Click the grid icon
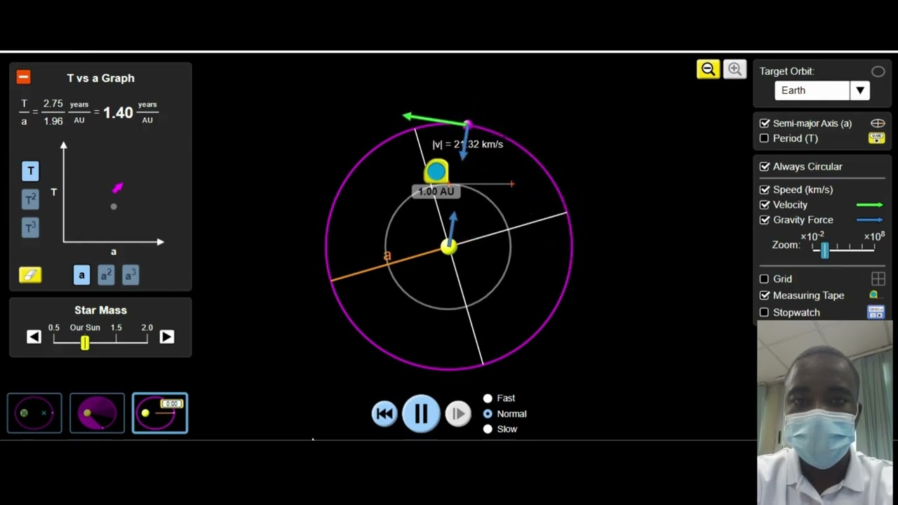Viewport: 898px width, 505px height. (x=878, y=279)
